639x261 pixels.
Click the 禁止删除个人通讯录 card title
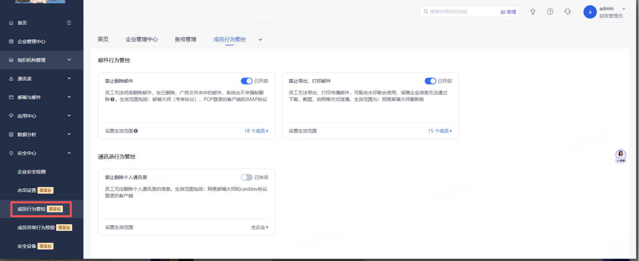[126, 177]
